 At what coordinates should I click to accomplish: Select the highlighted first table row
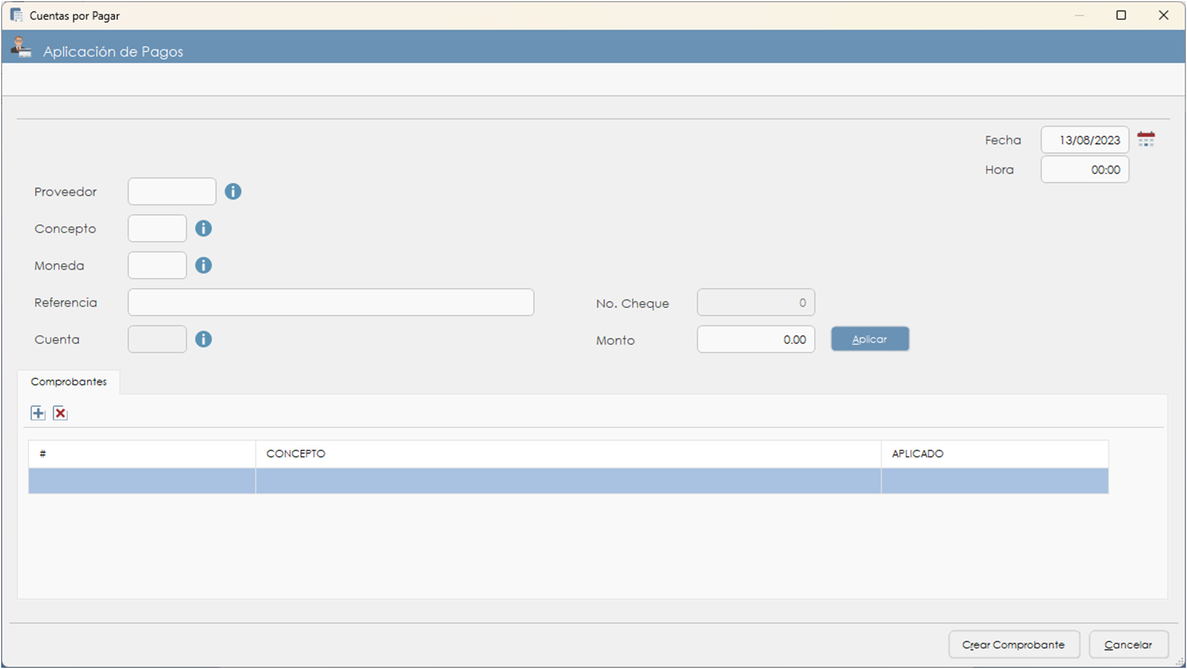(x=568, y=480)
